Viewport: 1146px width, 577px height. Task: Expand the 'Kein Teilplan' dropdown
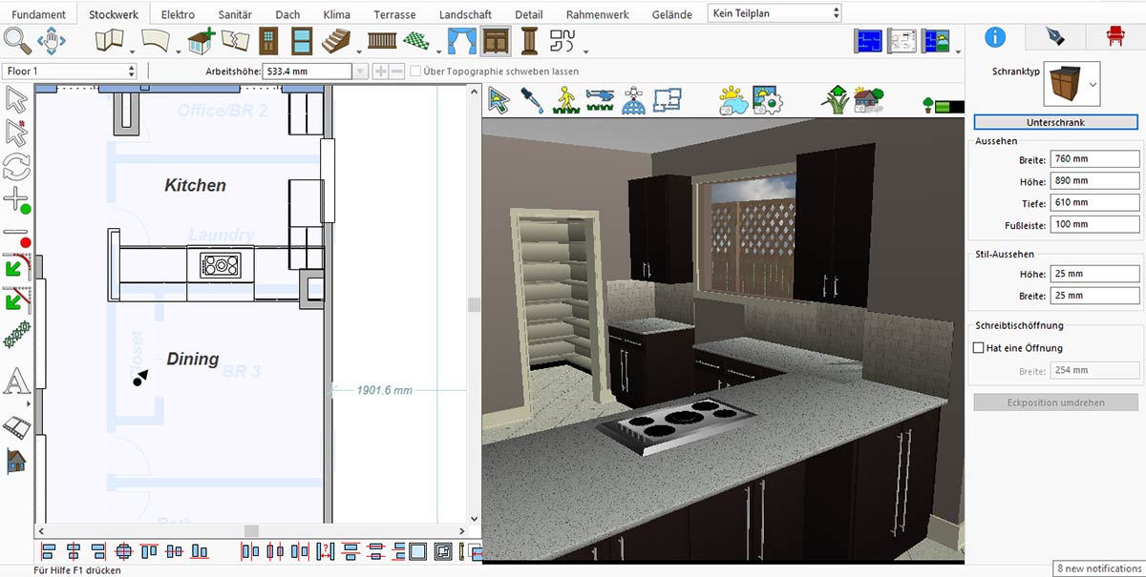pos(775,13)
